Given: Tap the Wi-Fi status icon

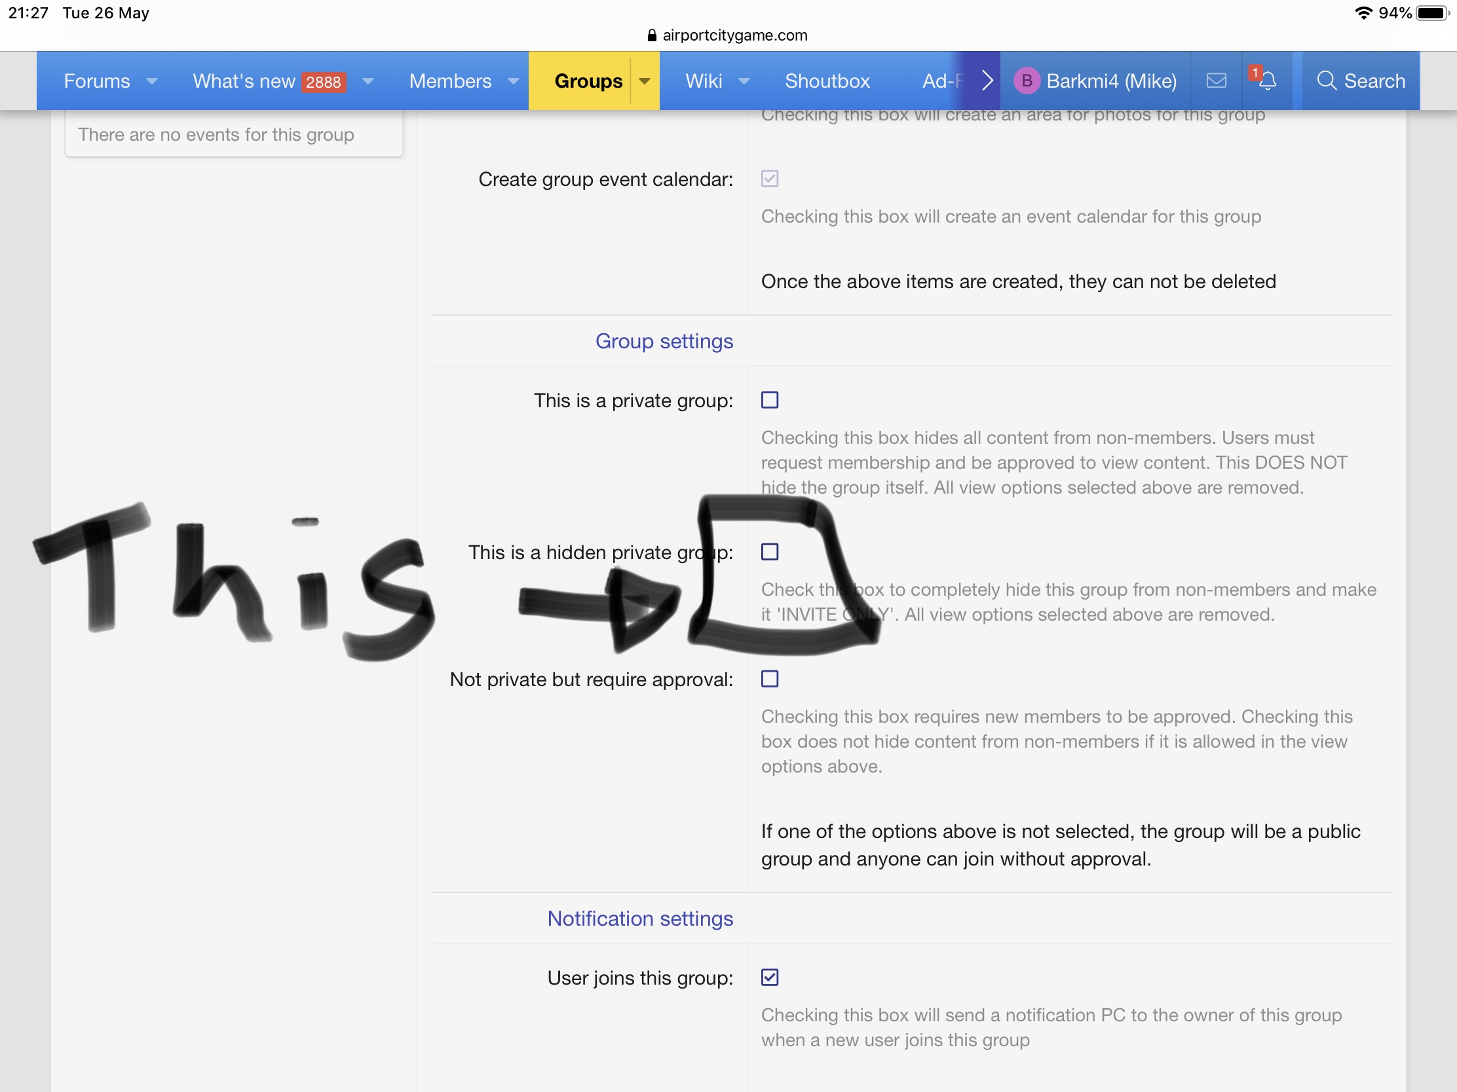Looking at the screenshot, I should (x=1363, y=13).
